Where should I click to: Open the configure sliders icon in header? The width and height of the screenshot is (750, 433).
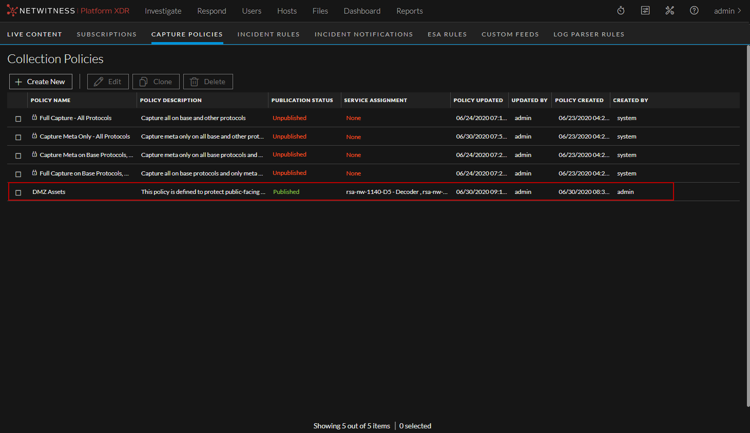[645, 11]
